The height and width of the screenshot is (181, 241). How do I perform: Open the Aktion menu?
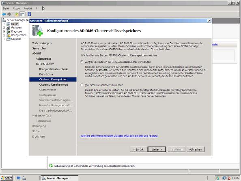16,9
